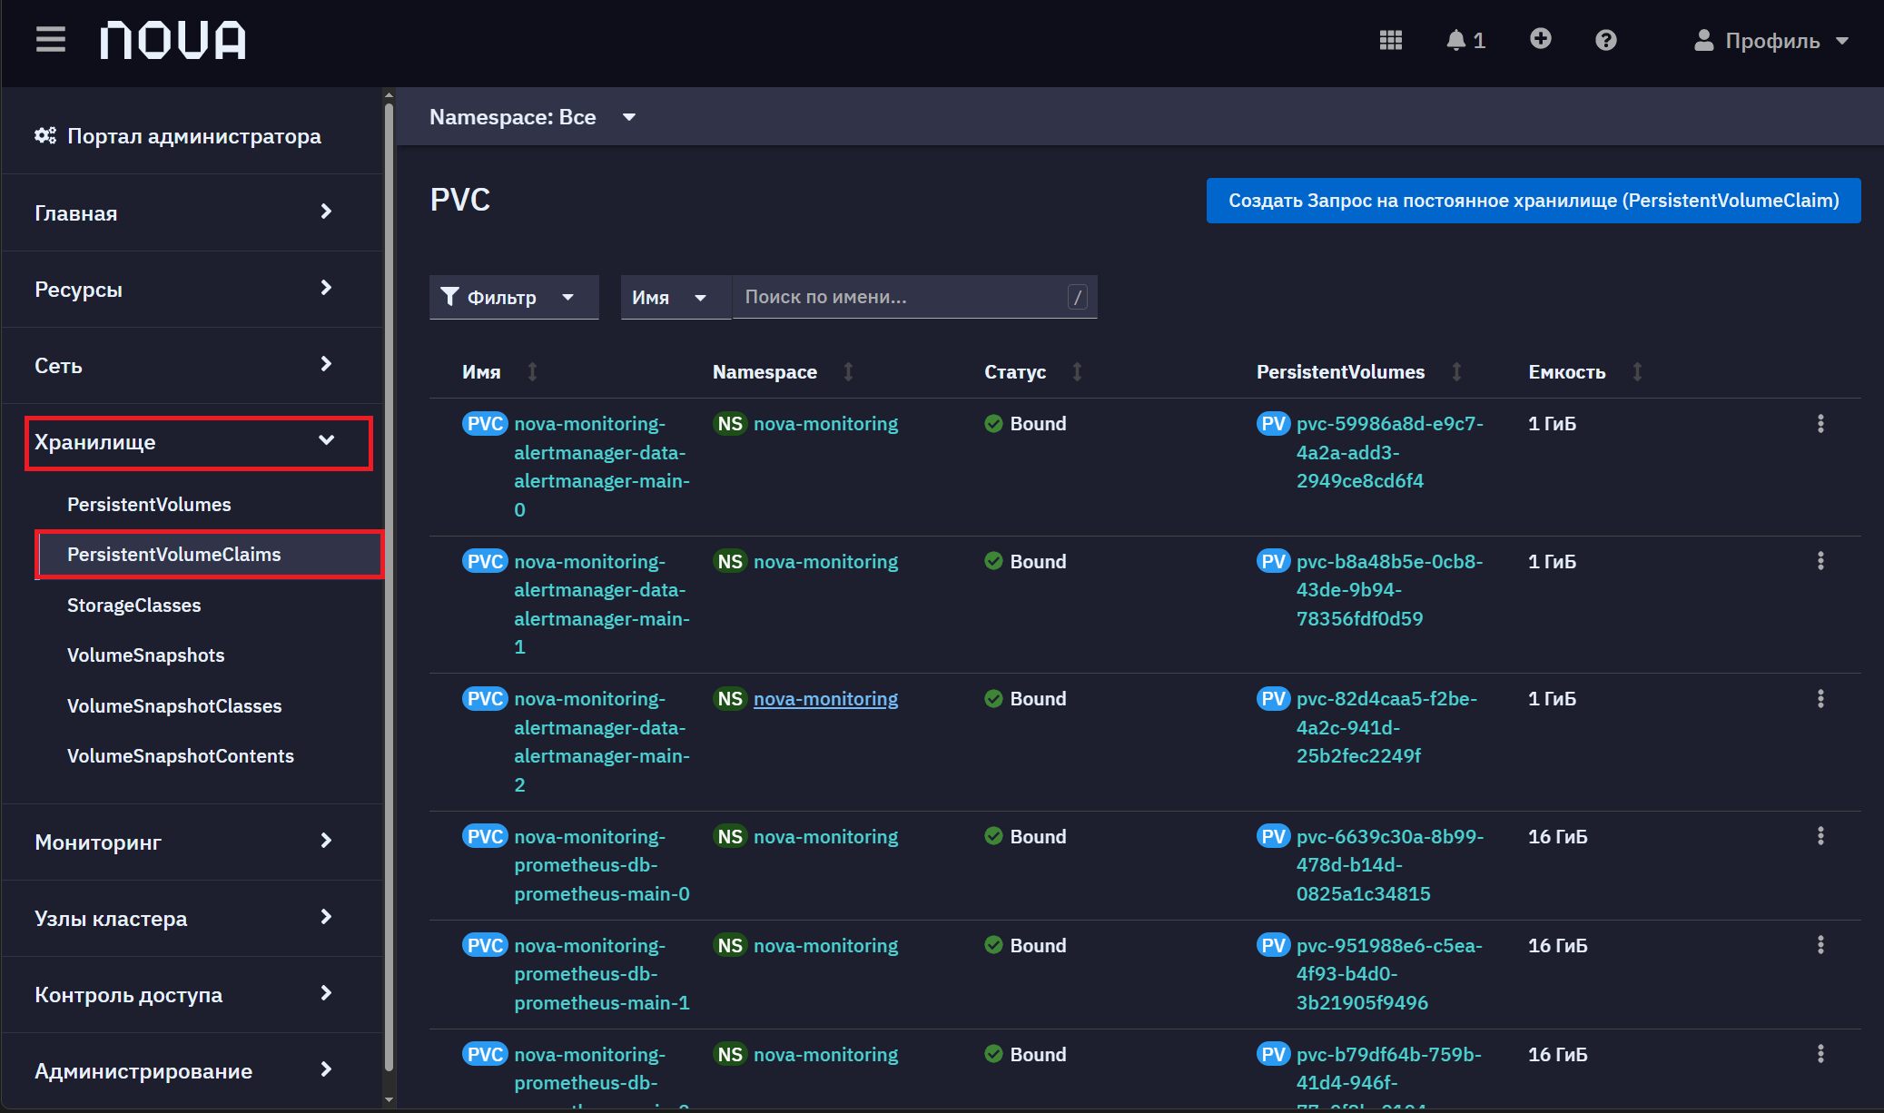
Task: Click Создать Запрос на постоянное хранилище button
Action: tap(1534, 201)
